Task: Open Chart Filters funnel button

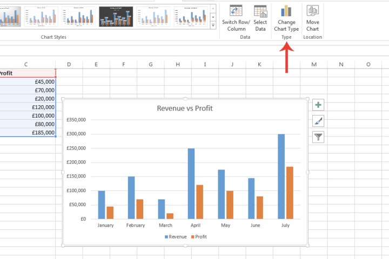Action: (318, 137)
